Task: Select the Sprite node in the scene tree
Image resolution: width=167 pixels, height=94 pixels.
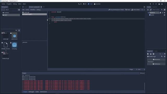Action: [152, 15]
